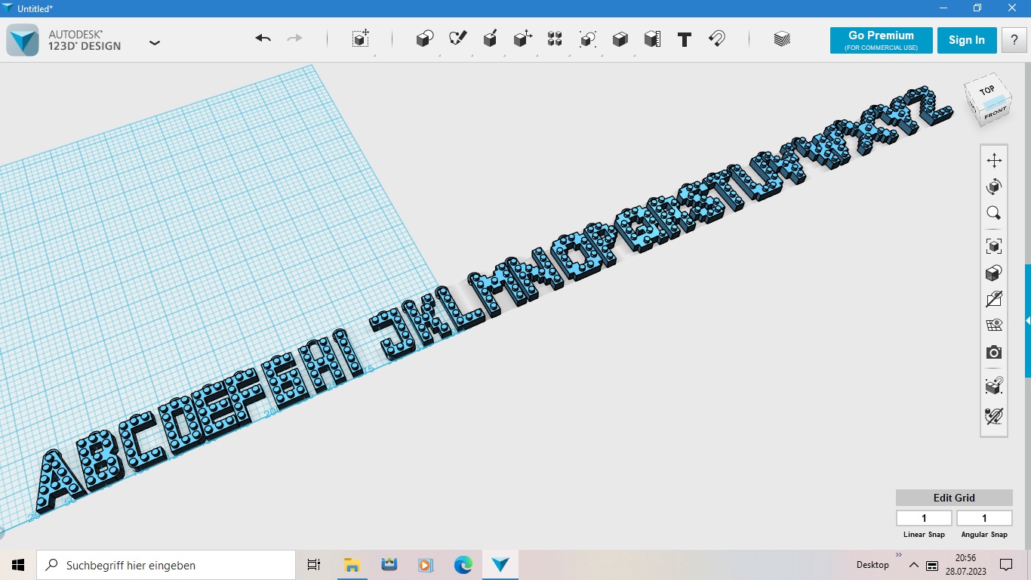The image size is (1031, 580).
Task: Select the Pan navigation tool
Action: tap(994, 160)
